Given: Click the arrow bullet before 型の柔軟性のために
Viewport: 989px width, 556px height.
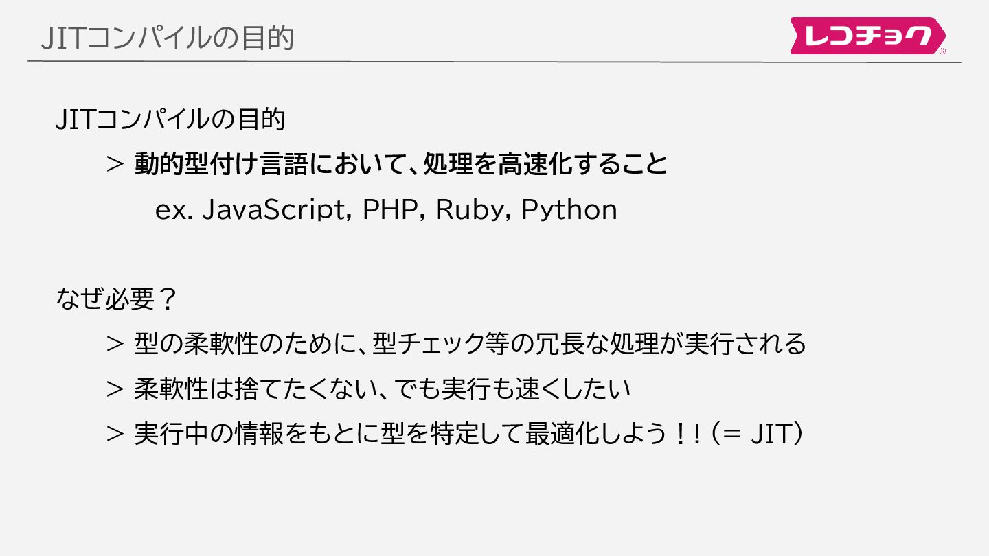Looking at the screenshot, I should click(115, 344).
